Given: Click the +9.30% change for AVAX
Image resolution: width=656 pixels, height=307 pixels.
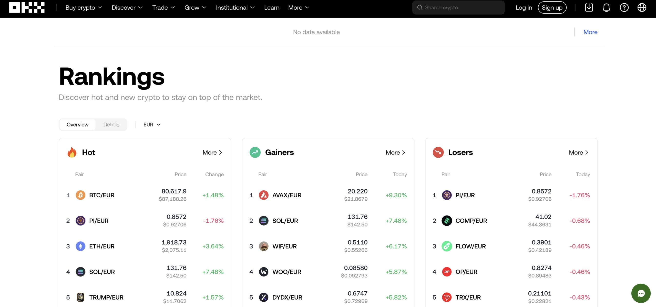Looking at the screenshot, I should tap(396, 195).
